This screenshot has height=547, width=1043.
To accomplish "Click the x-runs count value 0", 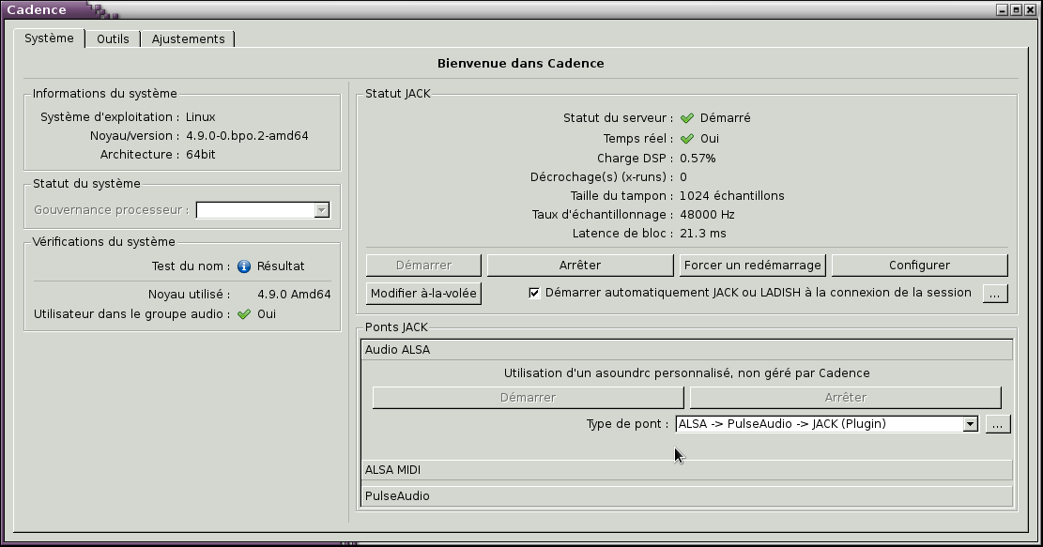I will [683, 176].
